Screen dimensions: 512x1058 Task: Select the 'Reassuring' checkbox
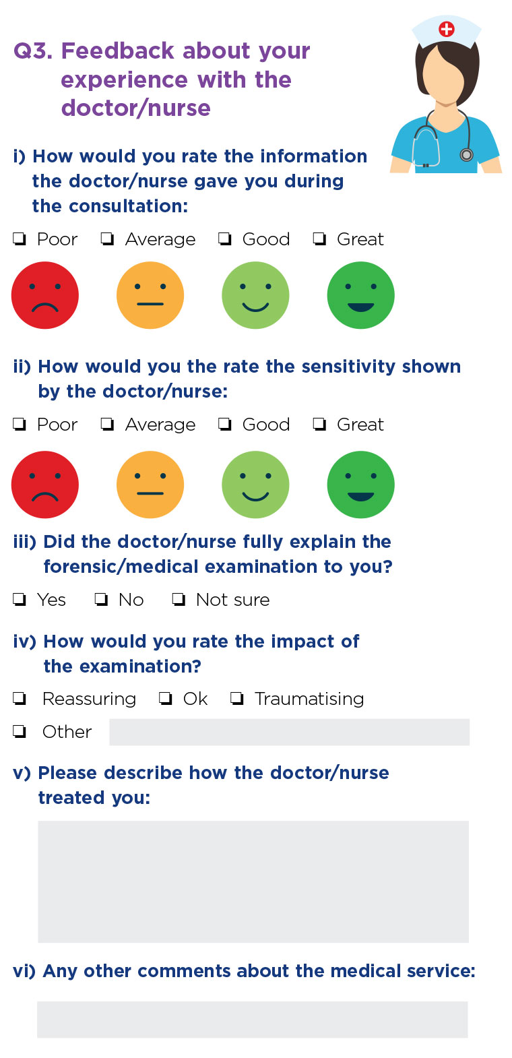click(20, 699)
